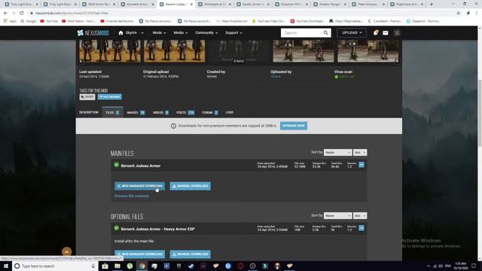This screenshot has width=482, height=271.
Task: Open Main Files sort-by Name dropdown
Action: [x=337, y=152]
